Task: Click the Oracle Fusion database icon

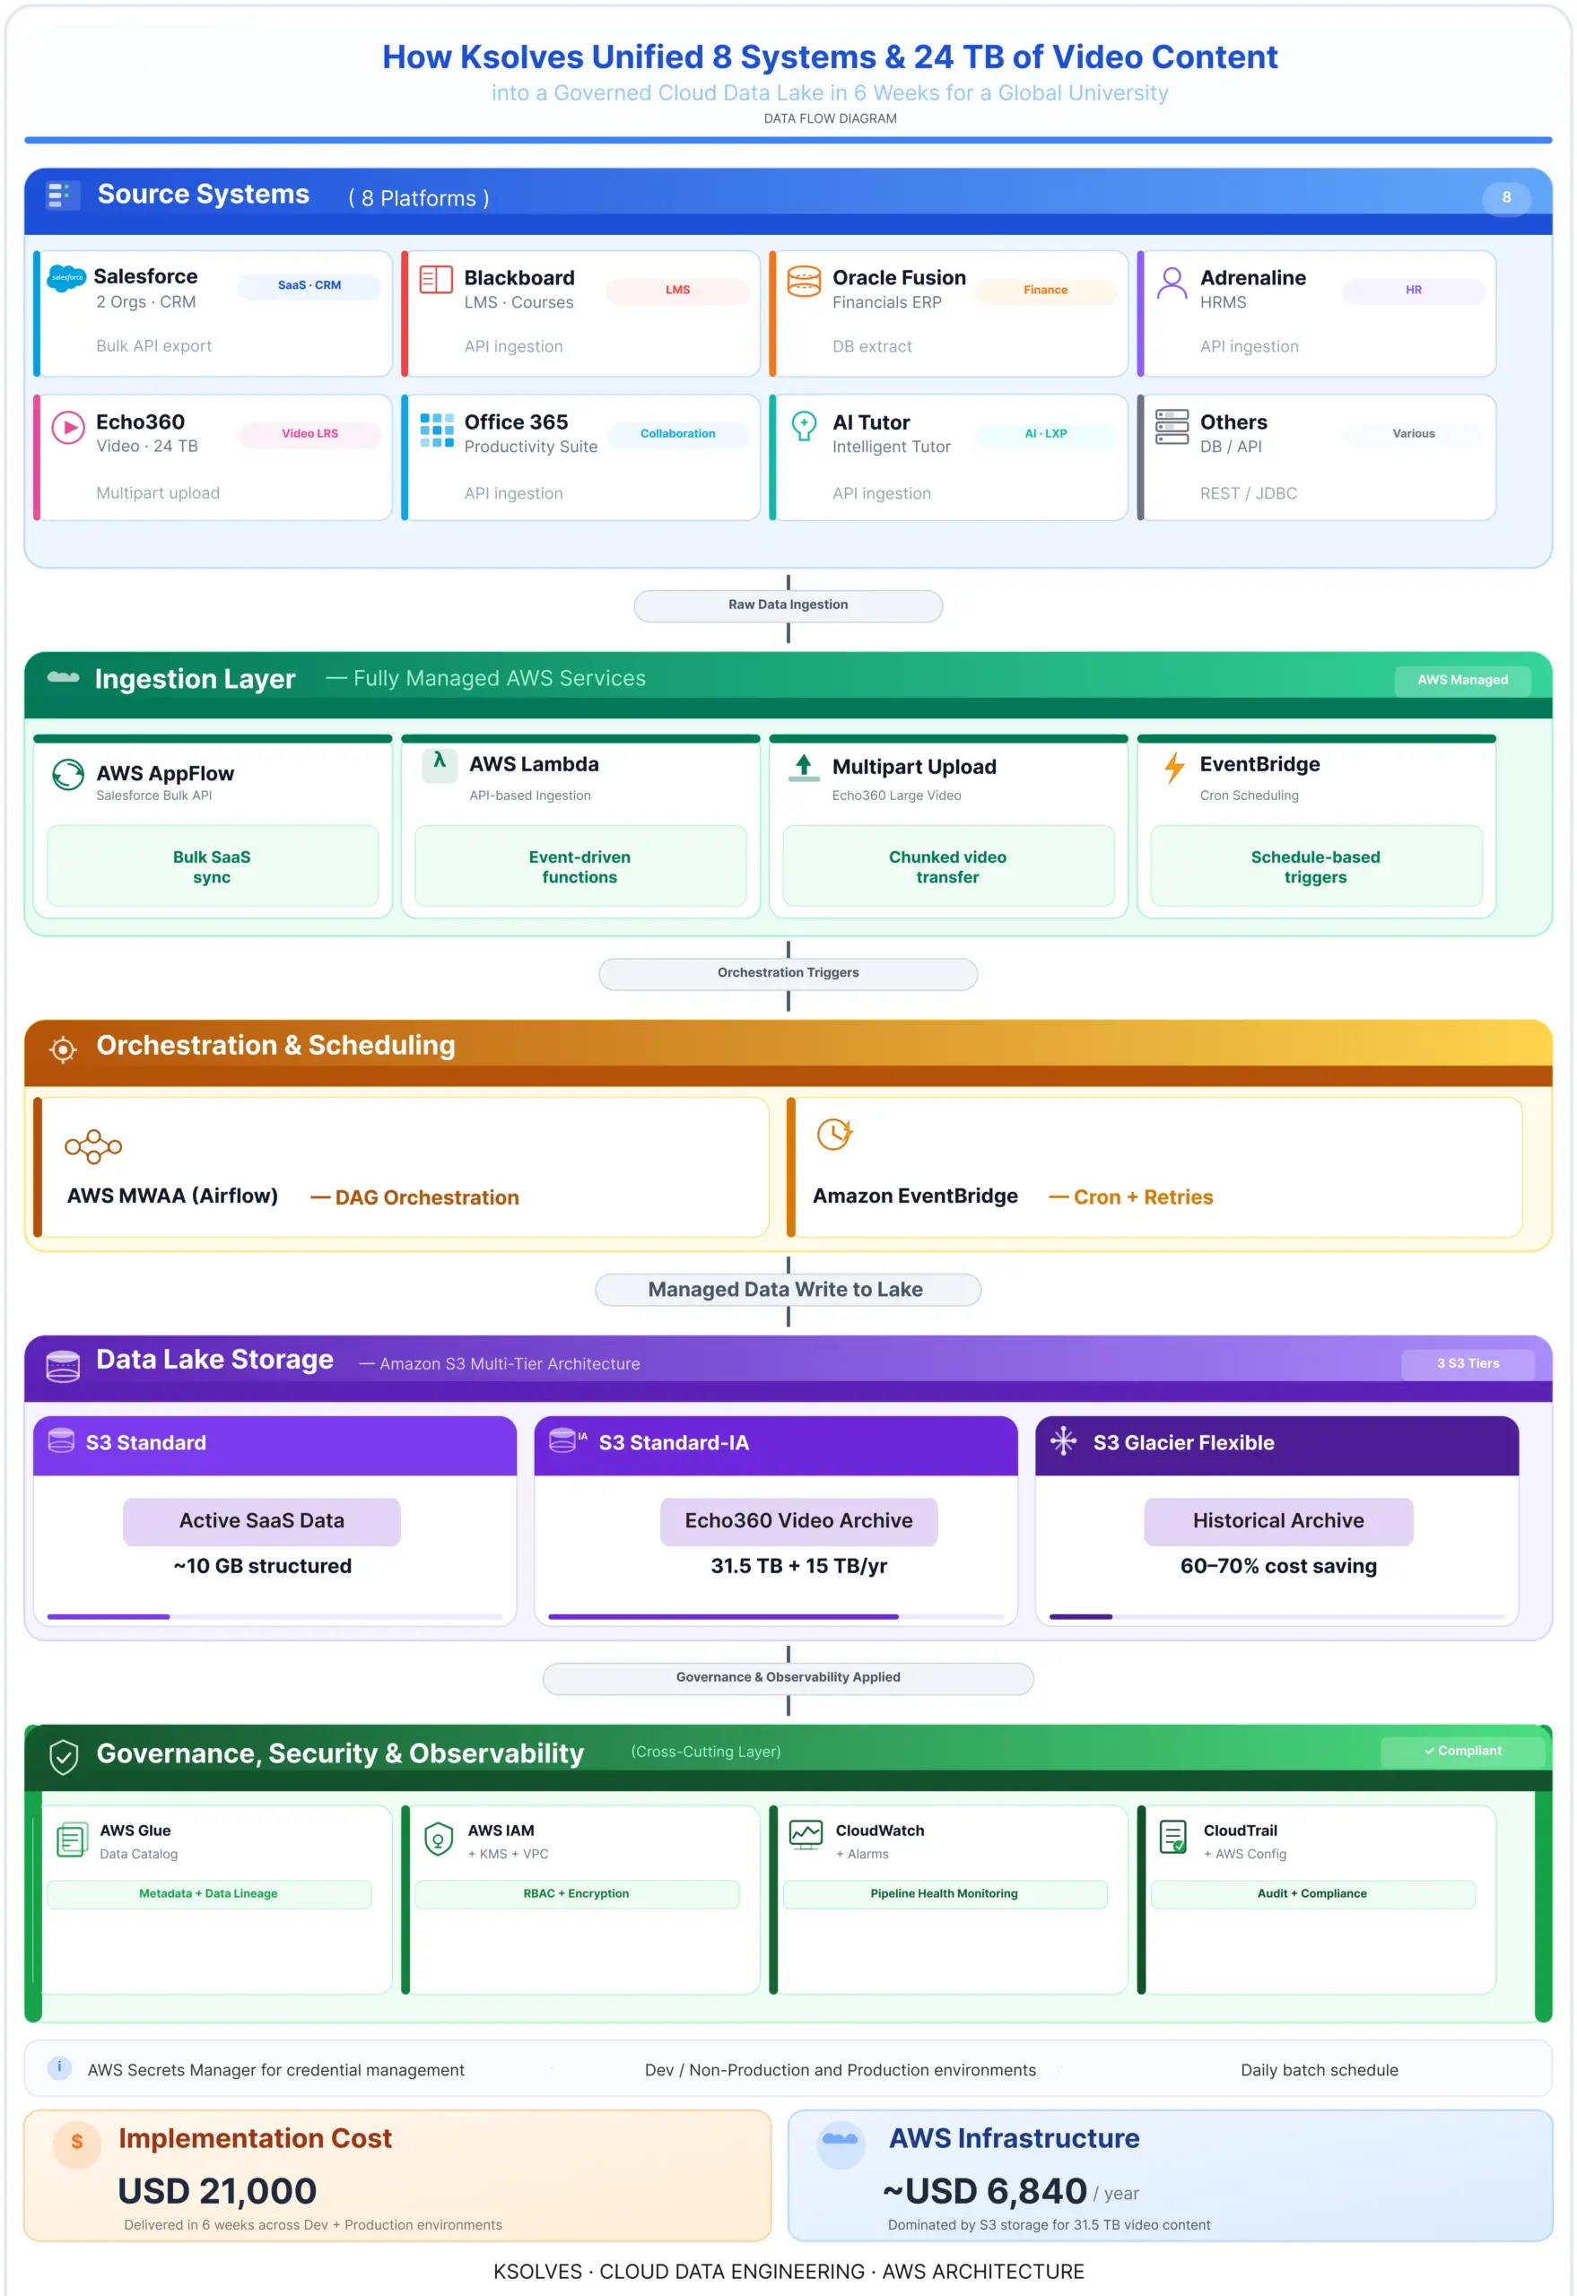Action: (x=804, y=281)
